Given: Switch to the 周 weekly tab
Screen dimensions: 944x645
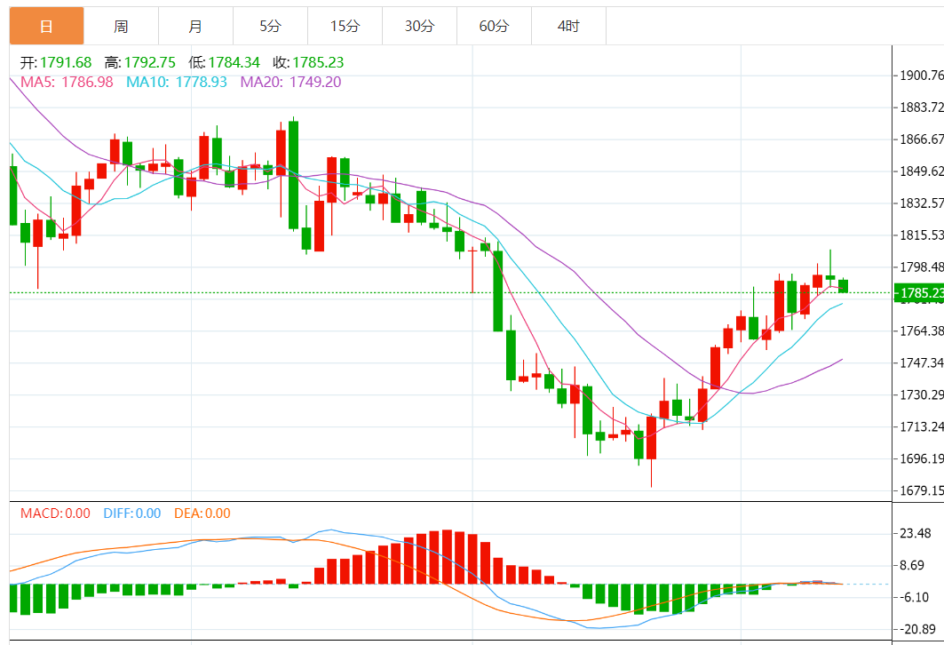Looking at the screenshot, I should pyautogui.click(x=121, y=26).
